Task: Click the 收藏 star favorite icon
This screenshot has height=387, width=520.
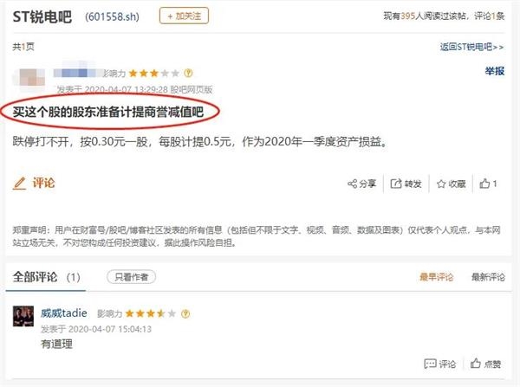Action: [441, 184]
